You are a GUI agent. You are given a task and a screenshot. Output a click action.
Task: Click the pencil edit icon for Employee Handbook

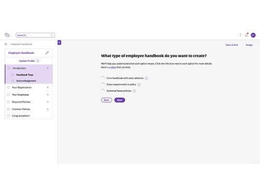[x=47, y=53]
